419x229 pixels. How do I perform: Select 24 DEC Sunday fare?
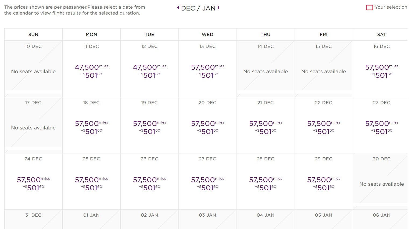click(x=33, y=181)
